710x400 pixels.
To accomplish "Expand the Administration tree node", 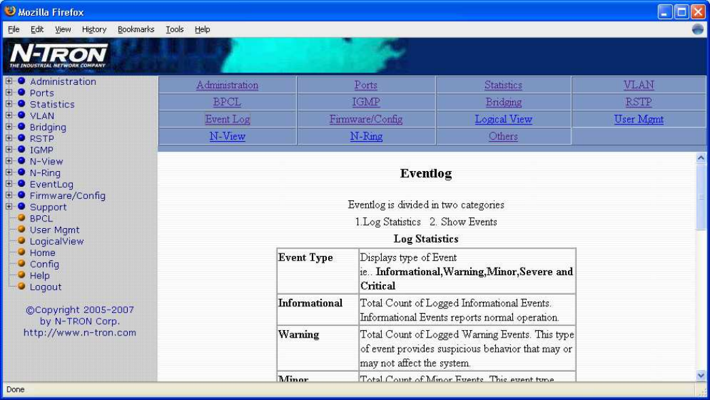I will [x=9, y=81].
